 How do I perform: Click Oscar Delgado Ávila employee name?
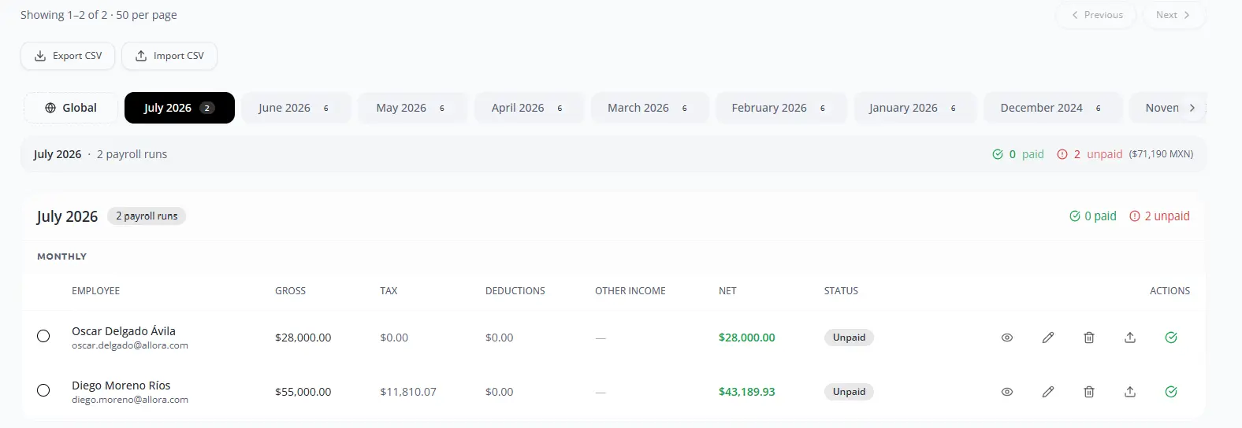point(124,331)
